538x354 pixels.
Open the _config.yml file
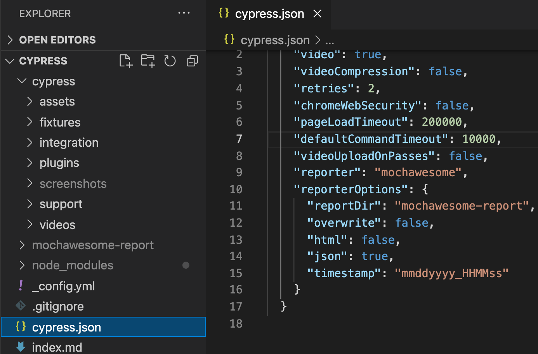click(x=63, y=286)
